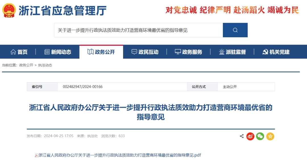Select the 政务公开 tab

(101, 52)
